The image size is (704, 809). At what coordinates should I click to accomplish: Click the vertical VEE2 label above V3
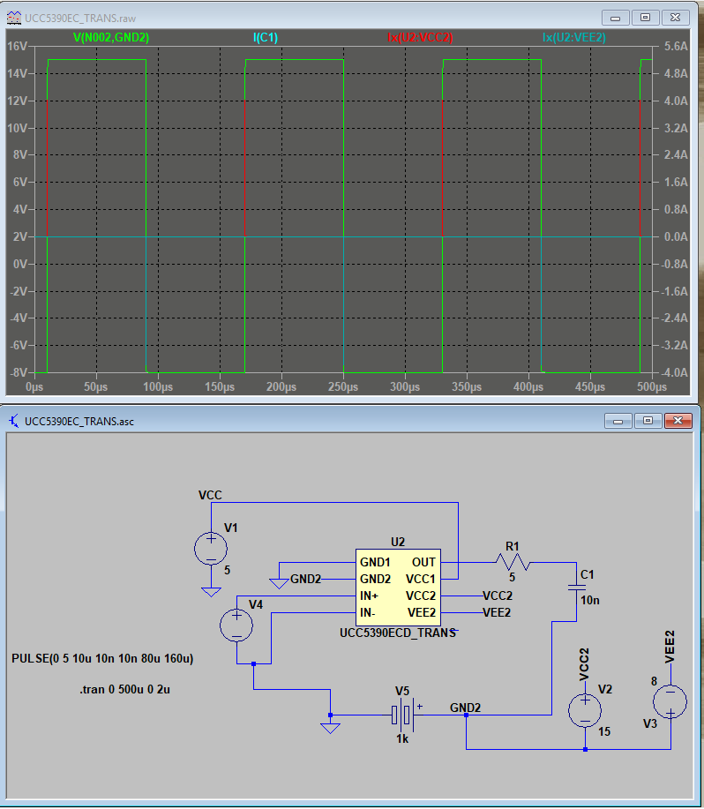[670, 647]
